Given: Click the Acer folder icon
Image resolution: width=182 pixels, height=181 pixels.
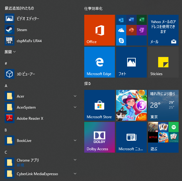Looking at the screenshot, I should 9,96.
